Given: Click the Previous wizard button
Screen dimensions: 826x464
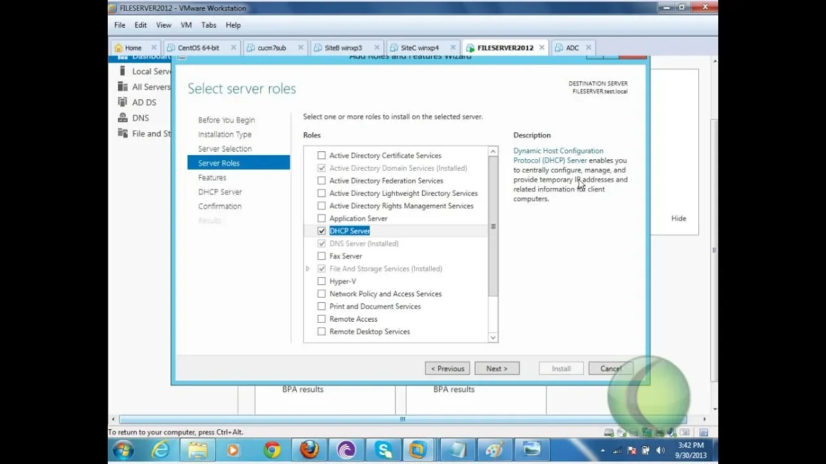Looking at the screenshot, I should (x=447, y=369).
